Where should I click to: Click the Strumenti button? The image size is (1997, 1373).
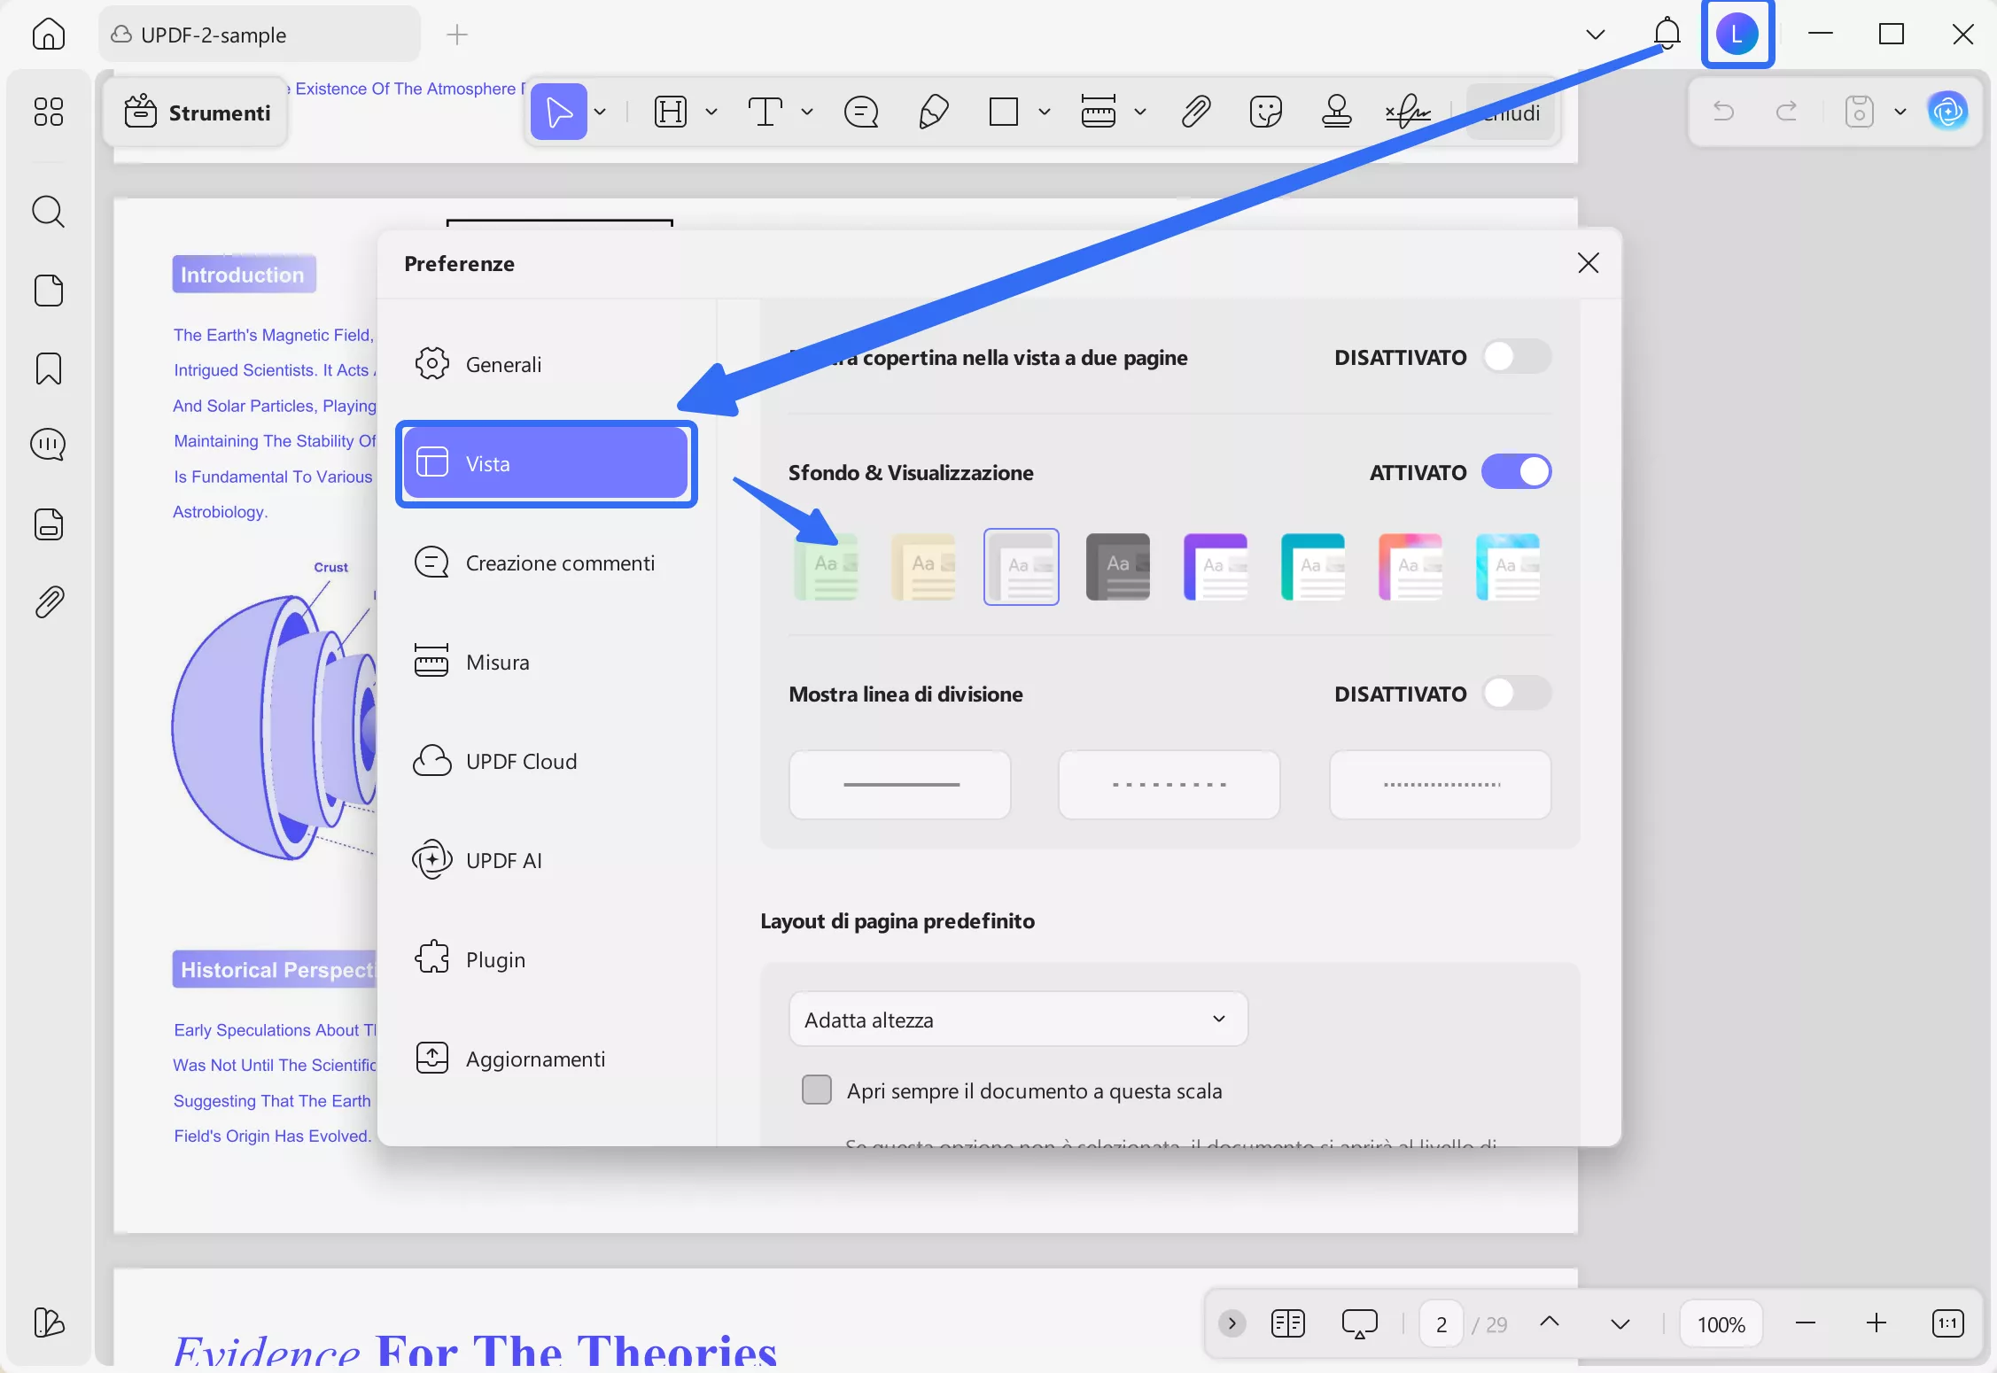pyautogui.click(x=198, y=112)
